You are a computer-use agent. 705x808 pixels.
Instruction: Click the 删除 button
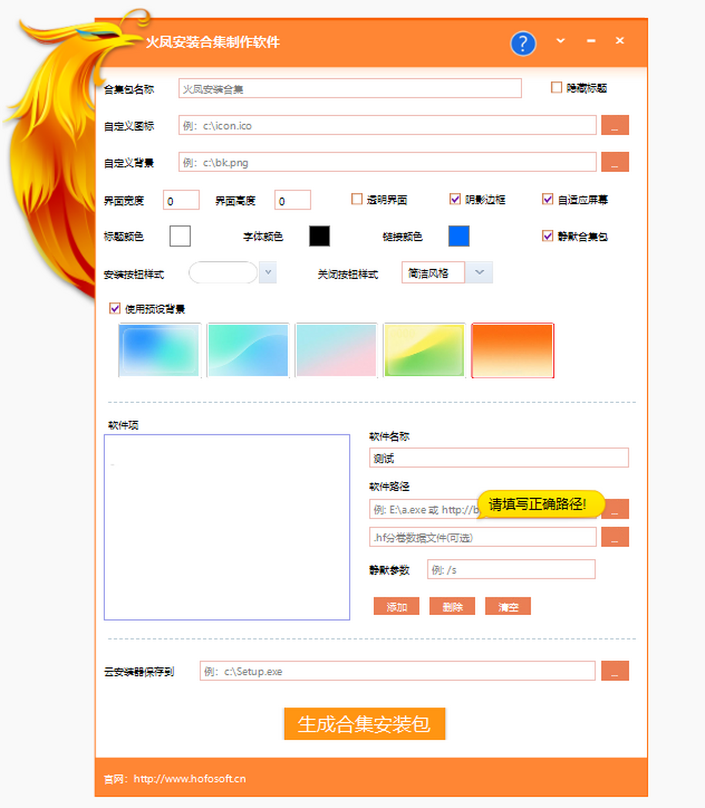pyautogui.click(x=452, y=606)
